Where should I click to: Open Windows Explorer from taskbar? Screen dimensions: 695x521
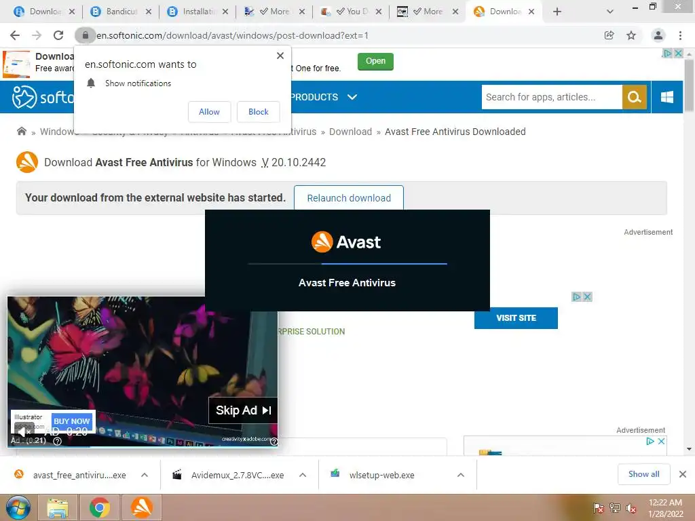pyautogui.click(x=58, y=507)
